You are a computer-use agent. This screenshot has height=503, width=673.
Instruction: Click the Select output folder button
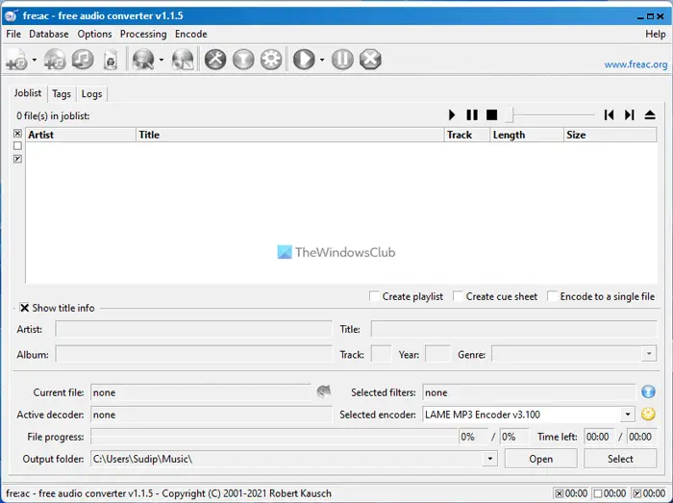[x=620, y=459]
